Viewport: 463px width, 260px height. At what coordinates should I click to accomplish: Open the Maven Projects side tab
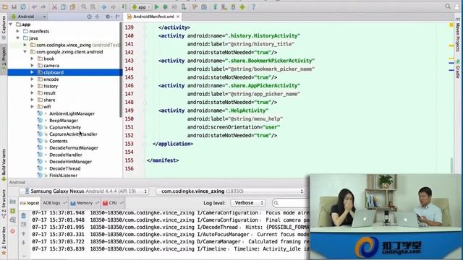pyautogui.click(x=458, y=34)
